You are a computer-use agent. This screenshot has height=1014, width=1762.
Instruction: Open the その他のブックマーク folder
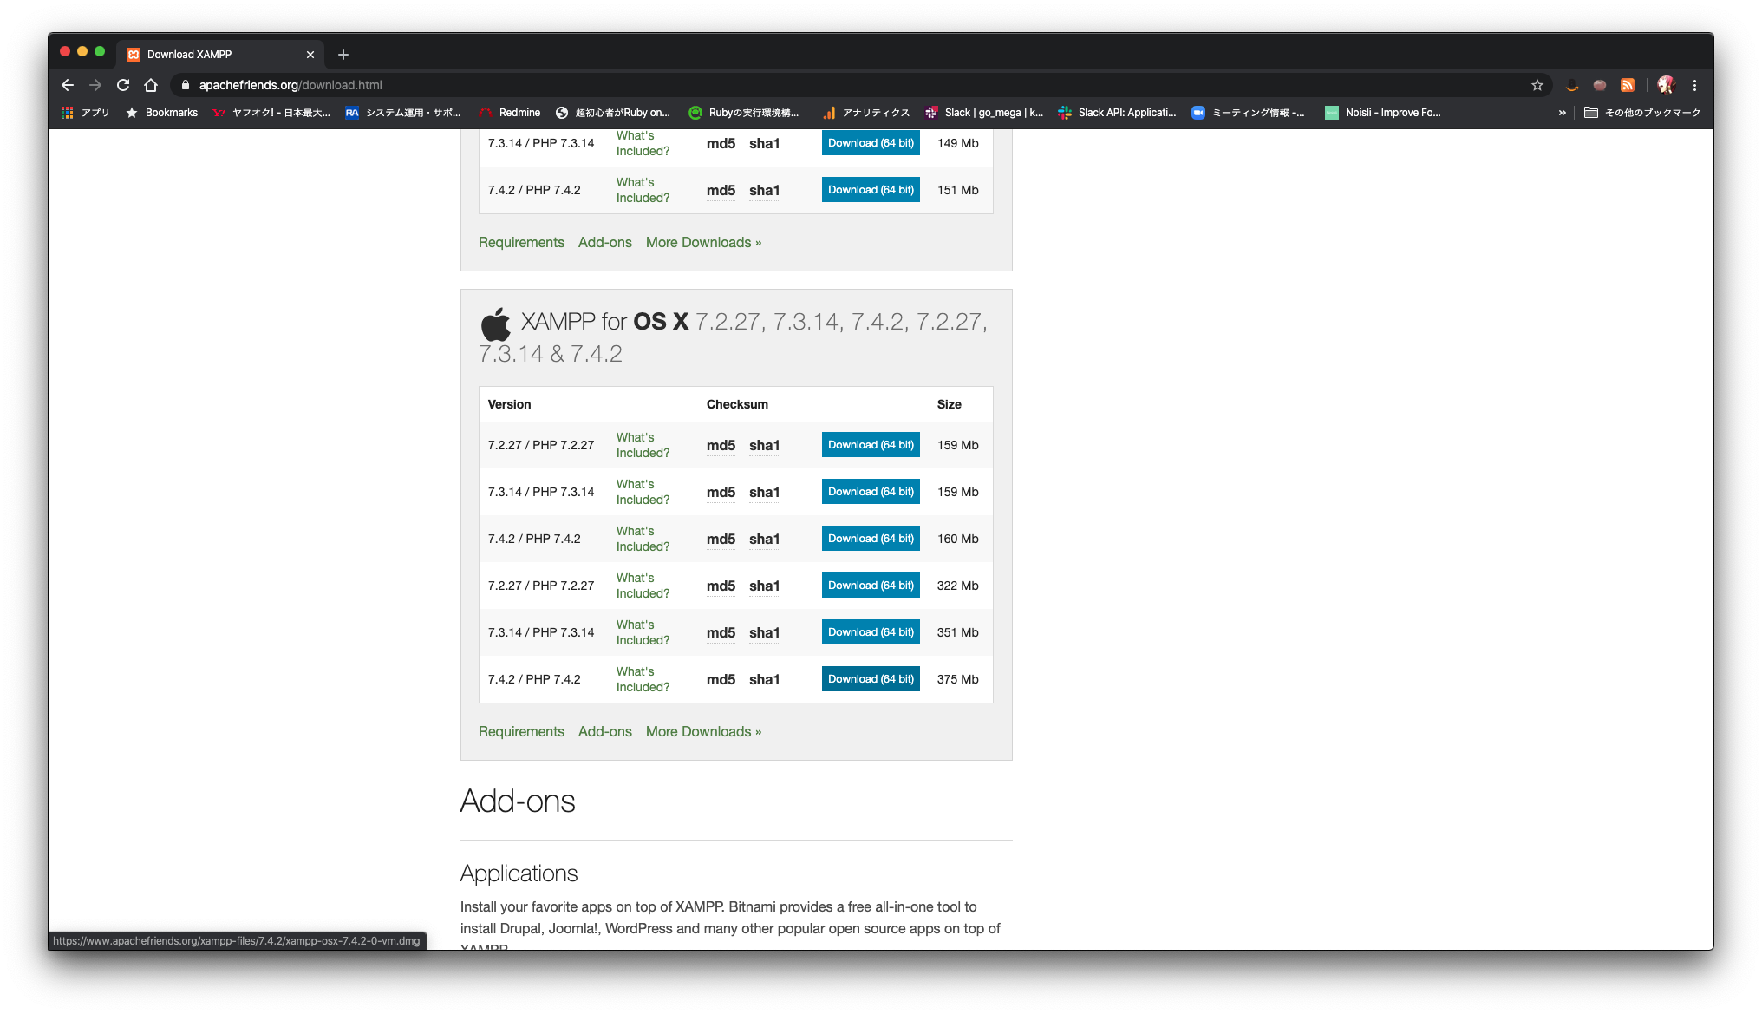(1642, 113)
